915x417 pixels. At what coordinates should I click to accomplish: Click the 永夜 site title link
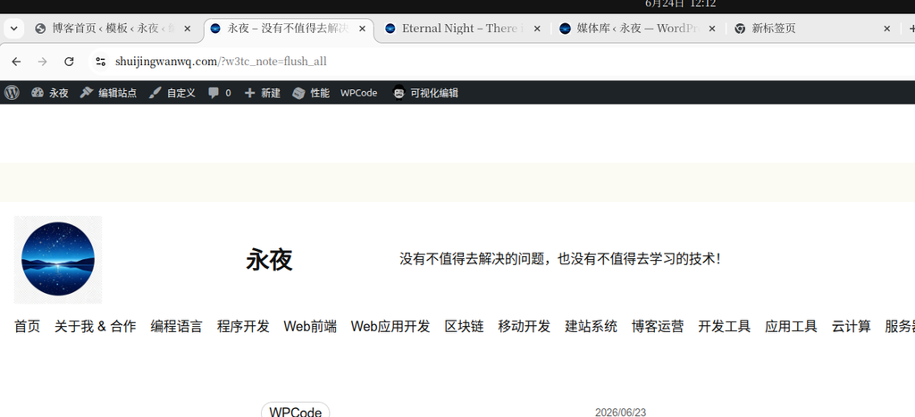click(x=269, y=260)
